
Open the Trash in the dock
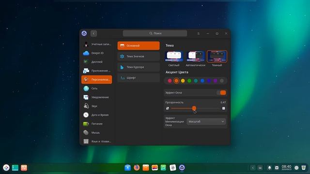[x=304, y=168]
